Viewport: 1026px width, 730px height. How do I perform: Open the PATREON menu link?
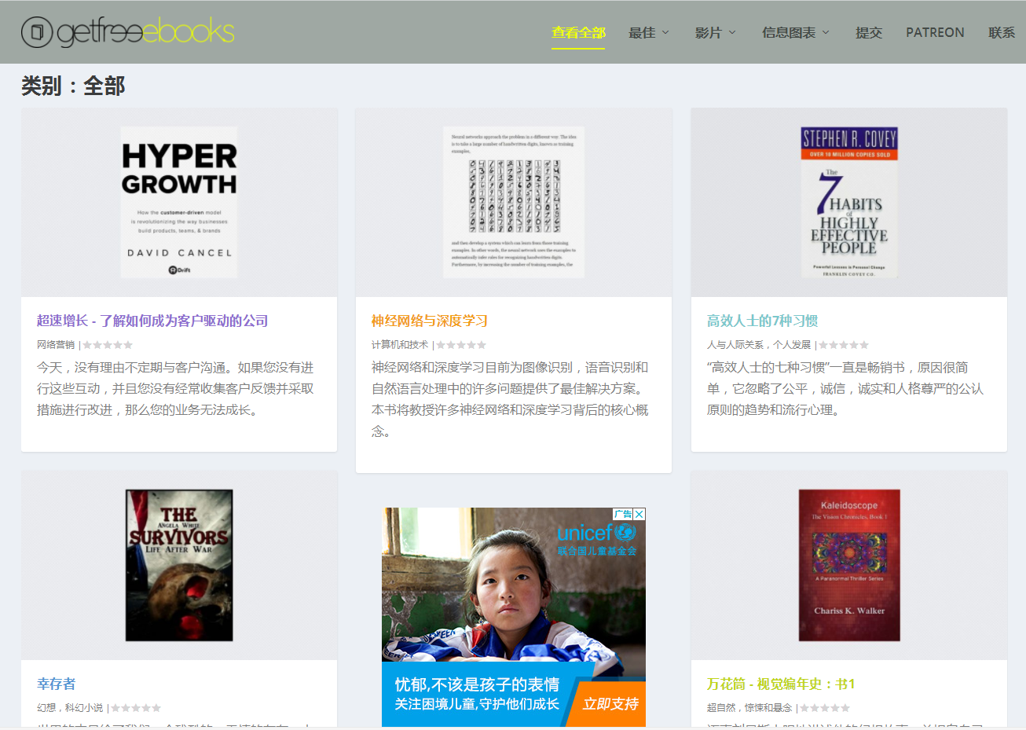coord(935,32)
